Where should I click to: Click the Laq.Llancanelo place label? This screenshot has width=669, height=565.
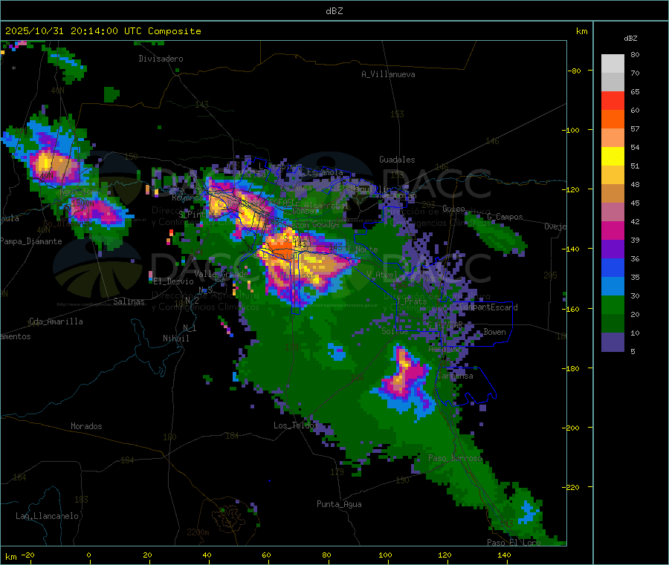[47, 516]
